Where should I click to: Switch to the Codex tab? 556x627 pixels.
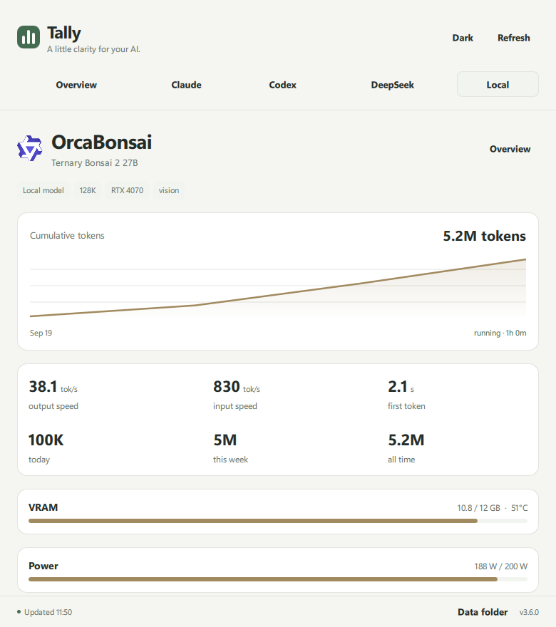[282, 85]
